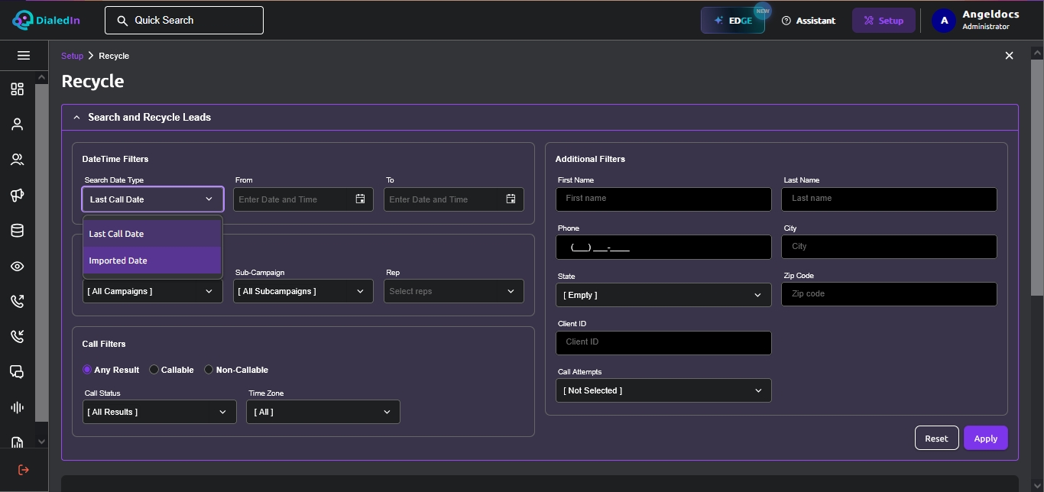The image size is (1044, 492).
Task: Open the reports document icon in sidebar
Action: [17, 442]
